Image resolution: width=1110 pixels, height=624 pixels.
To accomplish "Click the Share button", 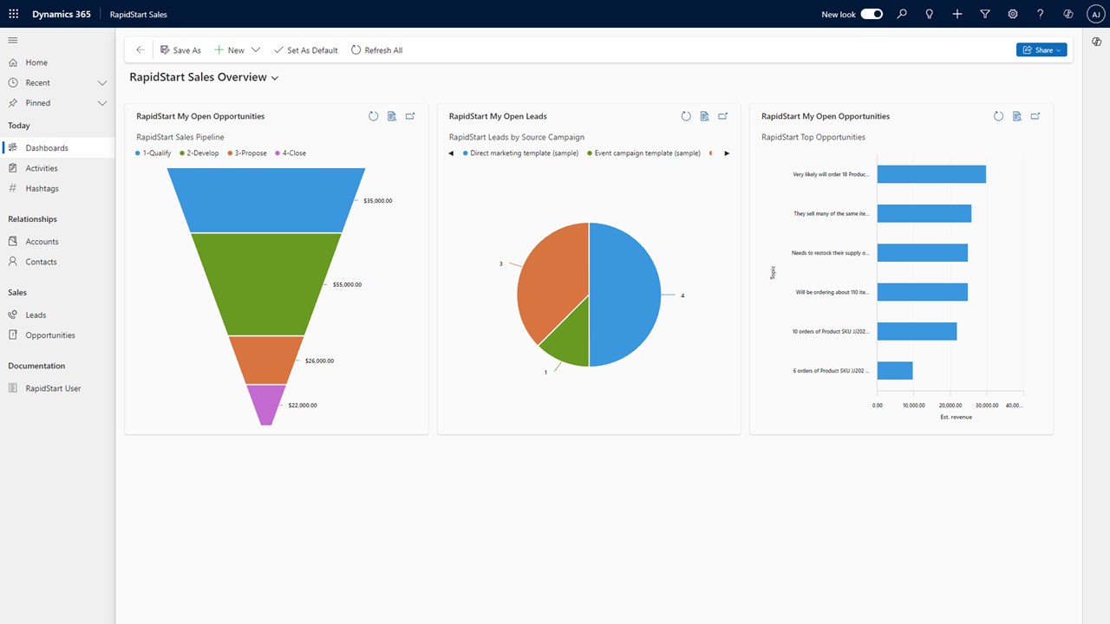I will 1041,50.
